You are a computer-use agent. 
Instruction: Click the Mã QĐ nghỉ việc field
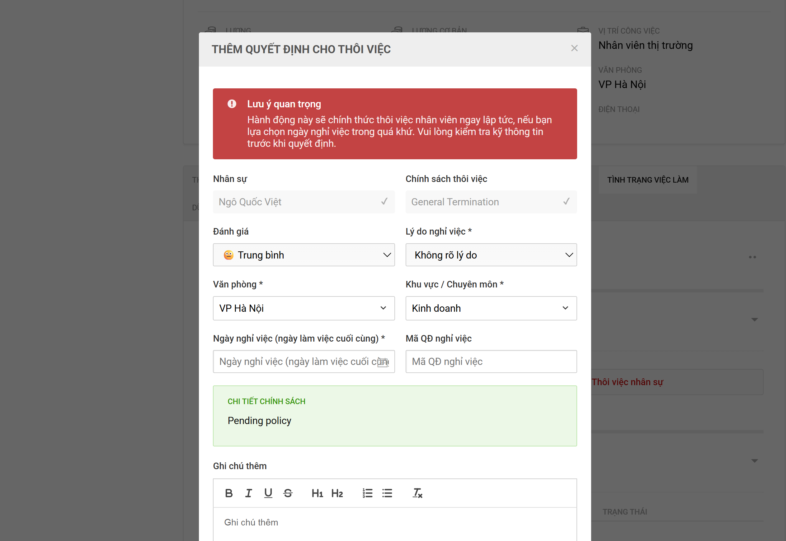(x=491, y=361)
